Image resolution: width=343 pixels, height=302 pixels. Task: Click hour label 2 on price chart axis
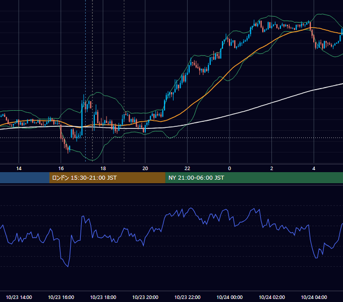272,169
